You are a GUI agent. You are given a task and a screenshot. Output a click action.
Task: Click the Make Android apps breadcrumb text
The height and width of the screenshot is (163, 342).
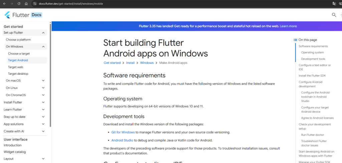click(x=173, y=63)
